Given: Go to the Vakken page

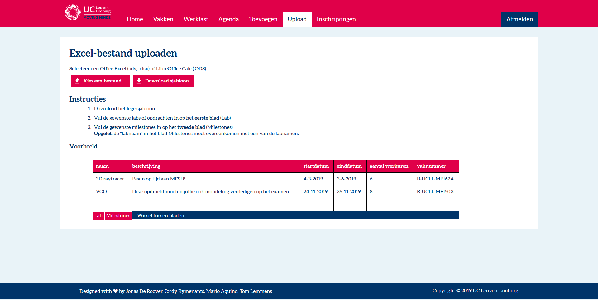Looking at the screenshot, I should [163, 19].
